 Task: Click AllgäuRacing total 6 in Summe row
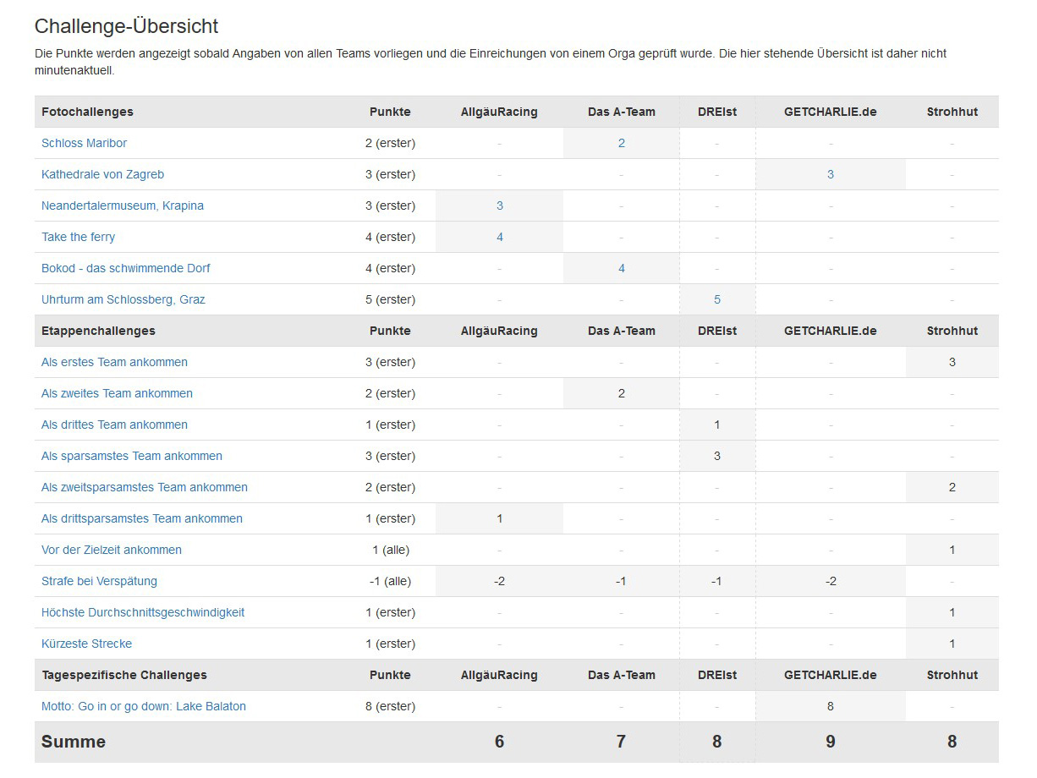point(500,742)
